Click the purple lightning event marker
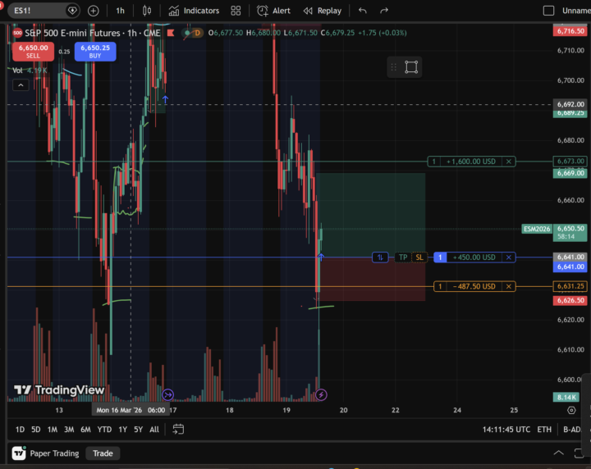Viewport: 591px width, 469px height. [x=321, y=395]
